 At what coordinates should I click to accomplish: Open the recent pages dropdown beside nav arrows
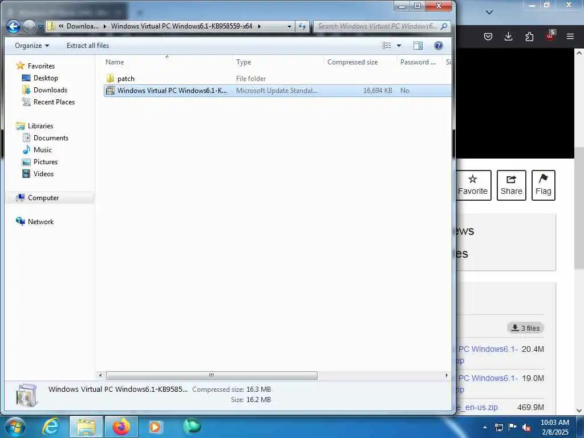40,26
